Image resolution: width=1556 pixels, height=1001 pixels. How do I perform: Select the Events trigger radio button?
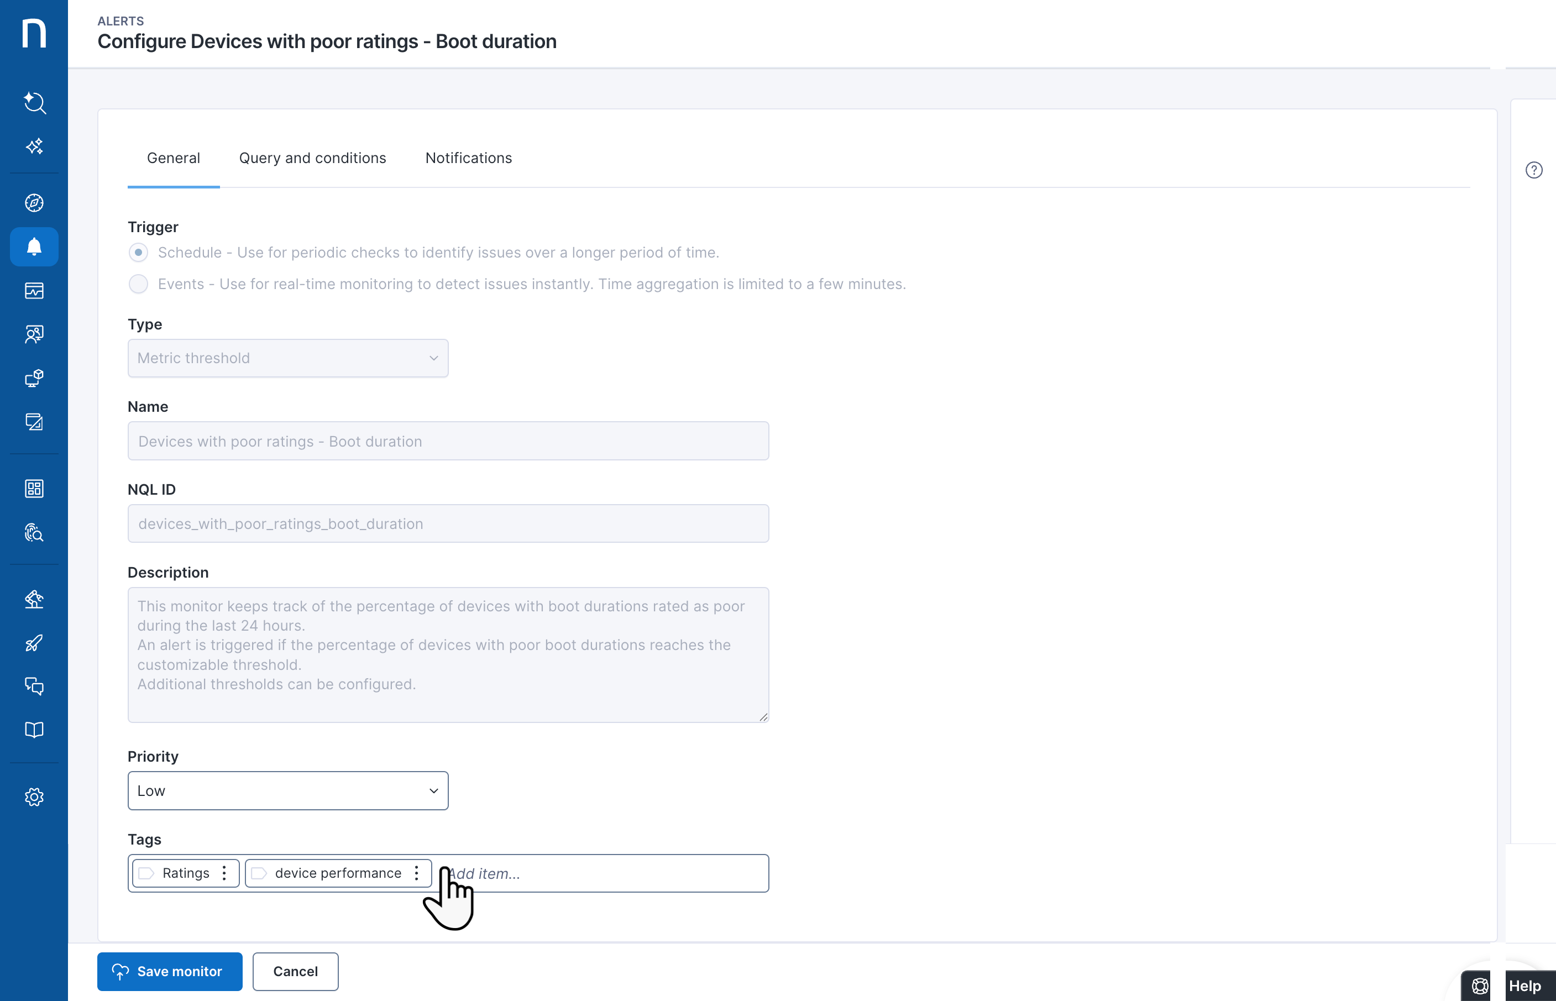pos(138,284)
